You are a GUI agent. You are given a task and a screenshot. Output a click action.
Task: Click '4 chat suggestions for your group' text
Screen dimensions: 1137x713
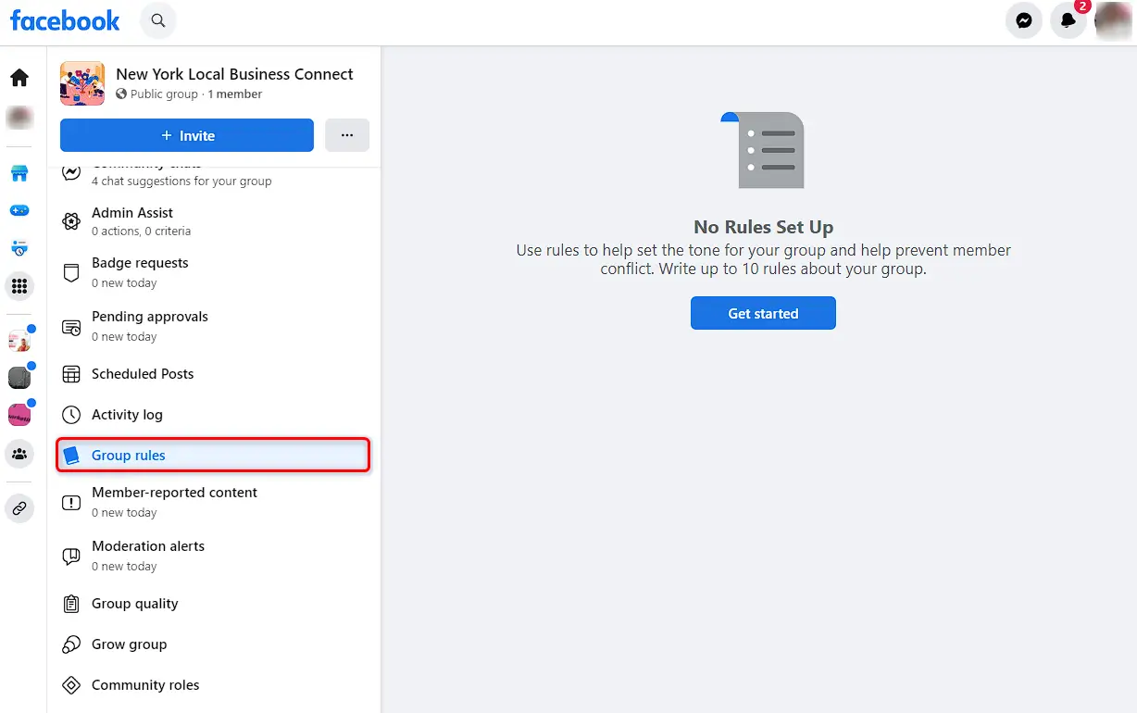point(181,181)
